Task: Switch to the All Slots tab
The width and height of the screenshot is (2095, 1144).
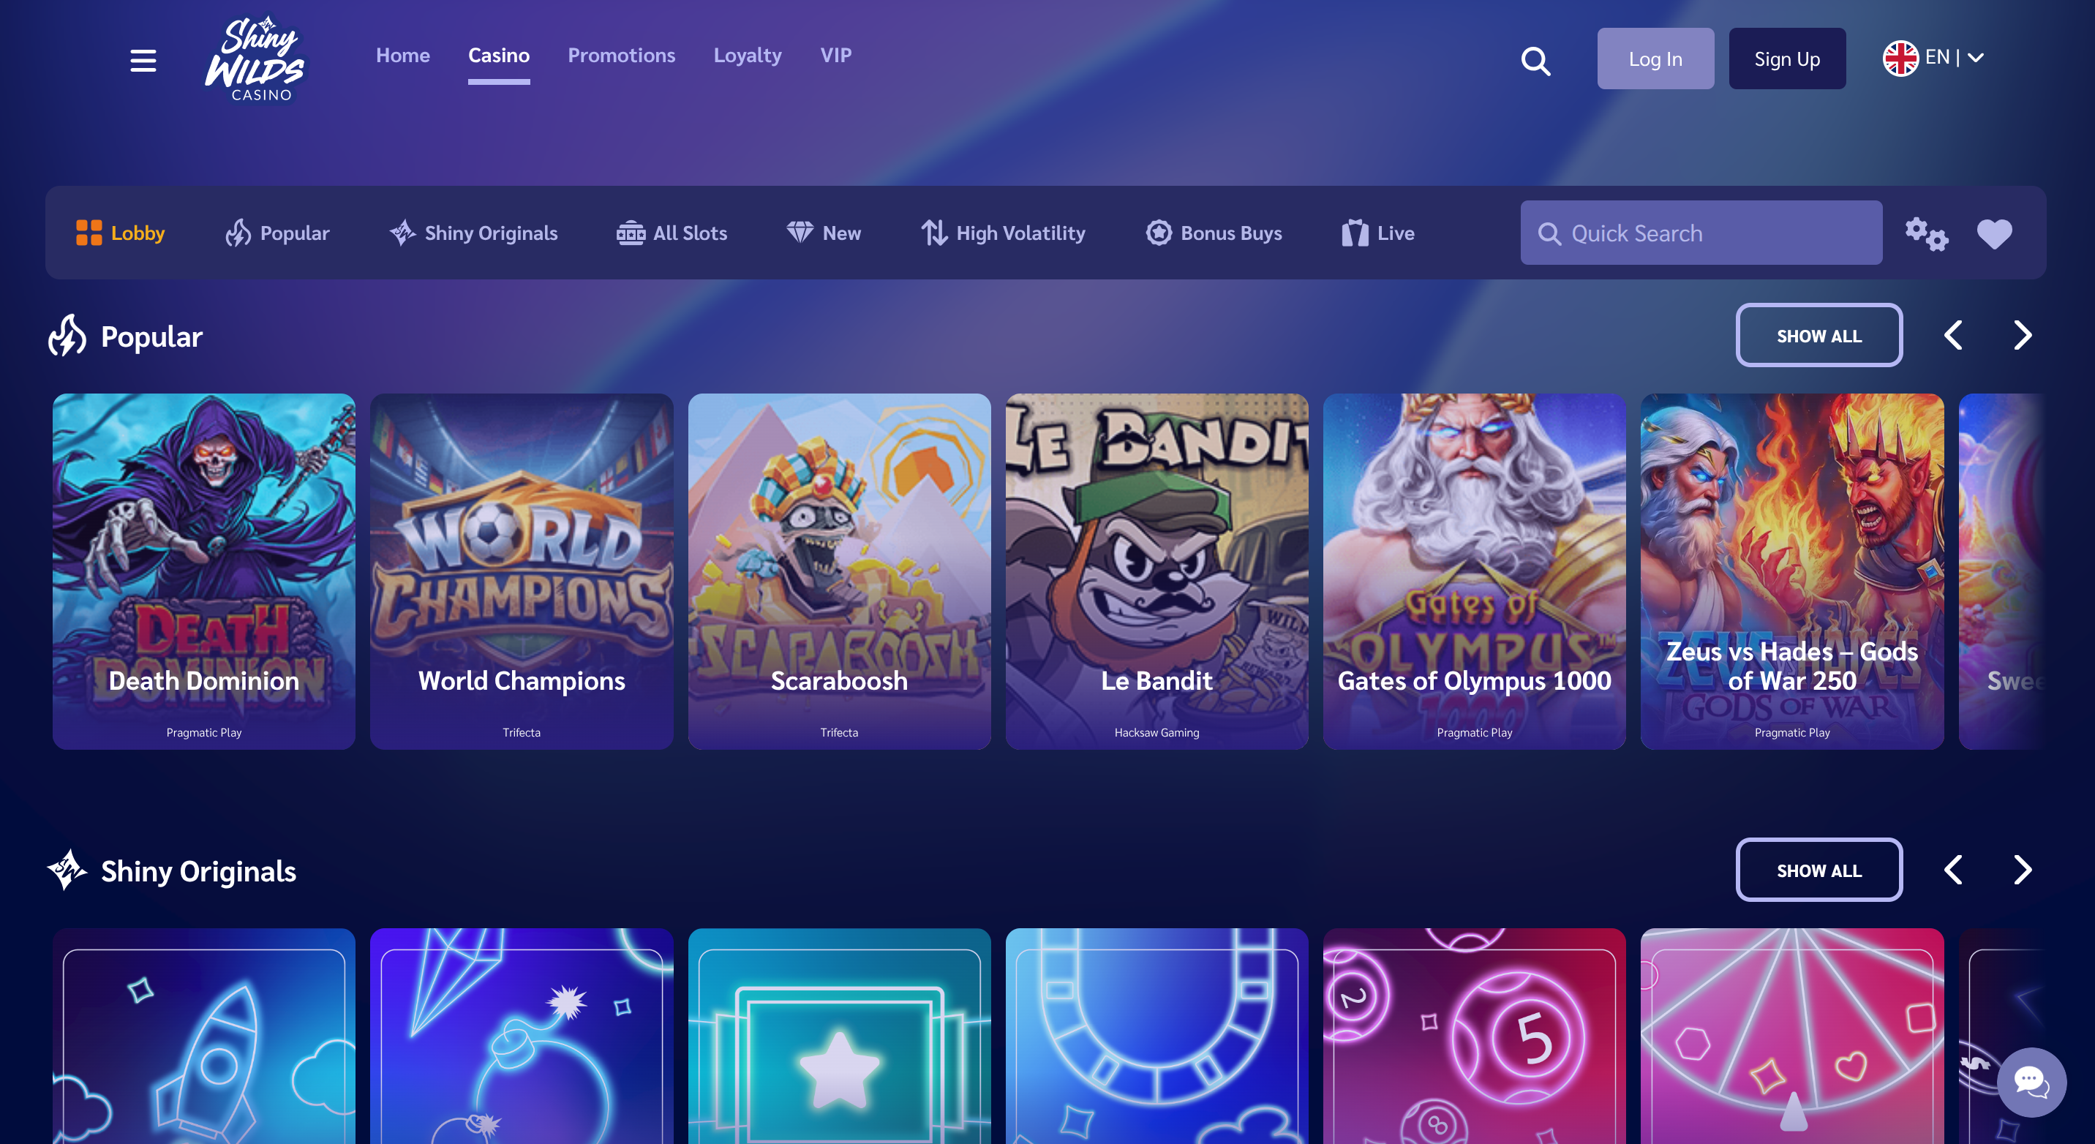Action: pos(672,233)
